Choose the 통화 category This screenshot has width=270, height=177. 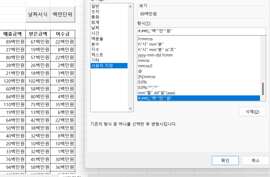pos(95,17)
